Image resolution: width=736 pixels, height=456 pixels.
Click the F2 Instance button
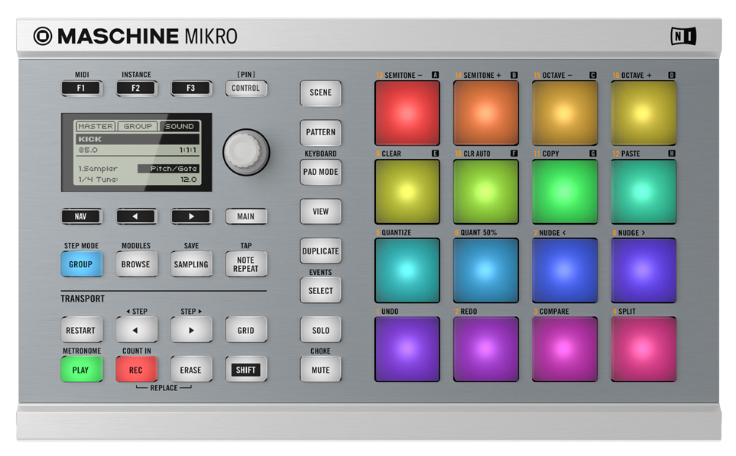pos(136,88)
